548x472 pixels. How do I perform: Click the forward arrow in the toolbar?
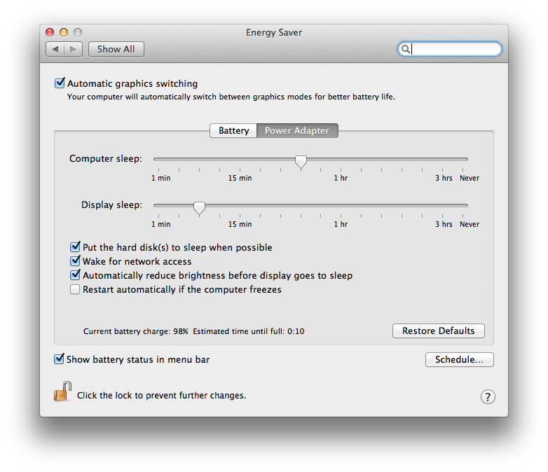(73, 49)
